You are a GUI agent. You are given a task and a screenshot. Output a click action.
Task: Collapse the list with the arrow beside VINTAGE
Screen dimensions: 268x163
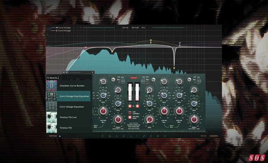pyautogui.click(x=60, y=136)
